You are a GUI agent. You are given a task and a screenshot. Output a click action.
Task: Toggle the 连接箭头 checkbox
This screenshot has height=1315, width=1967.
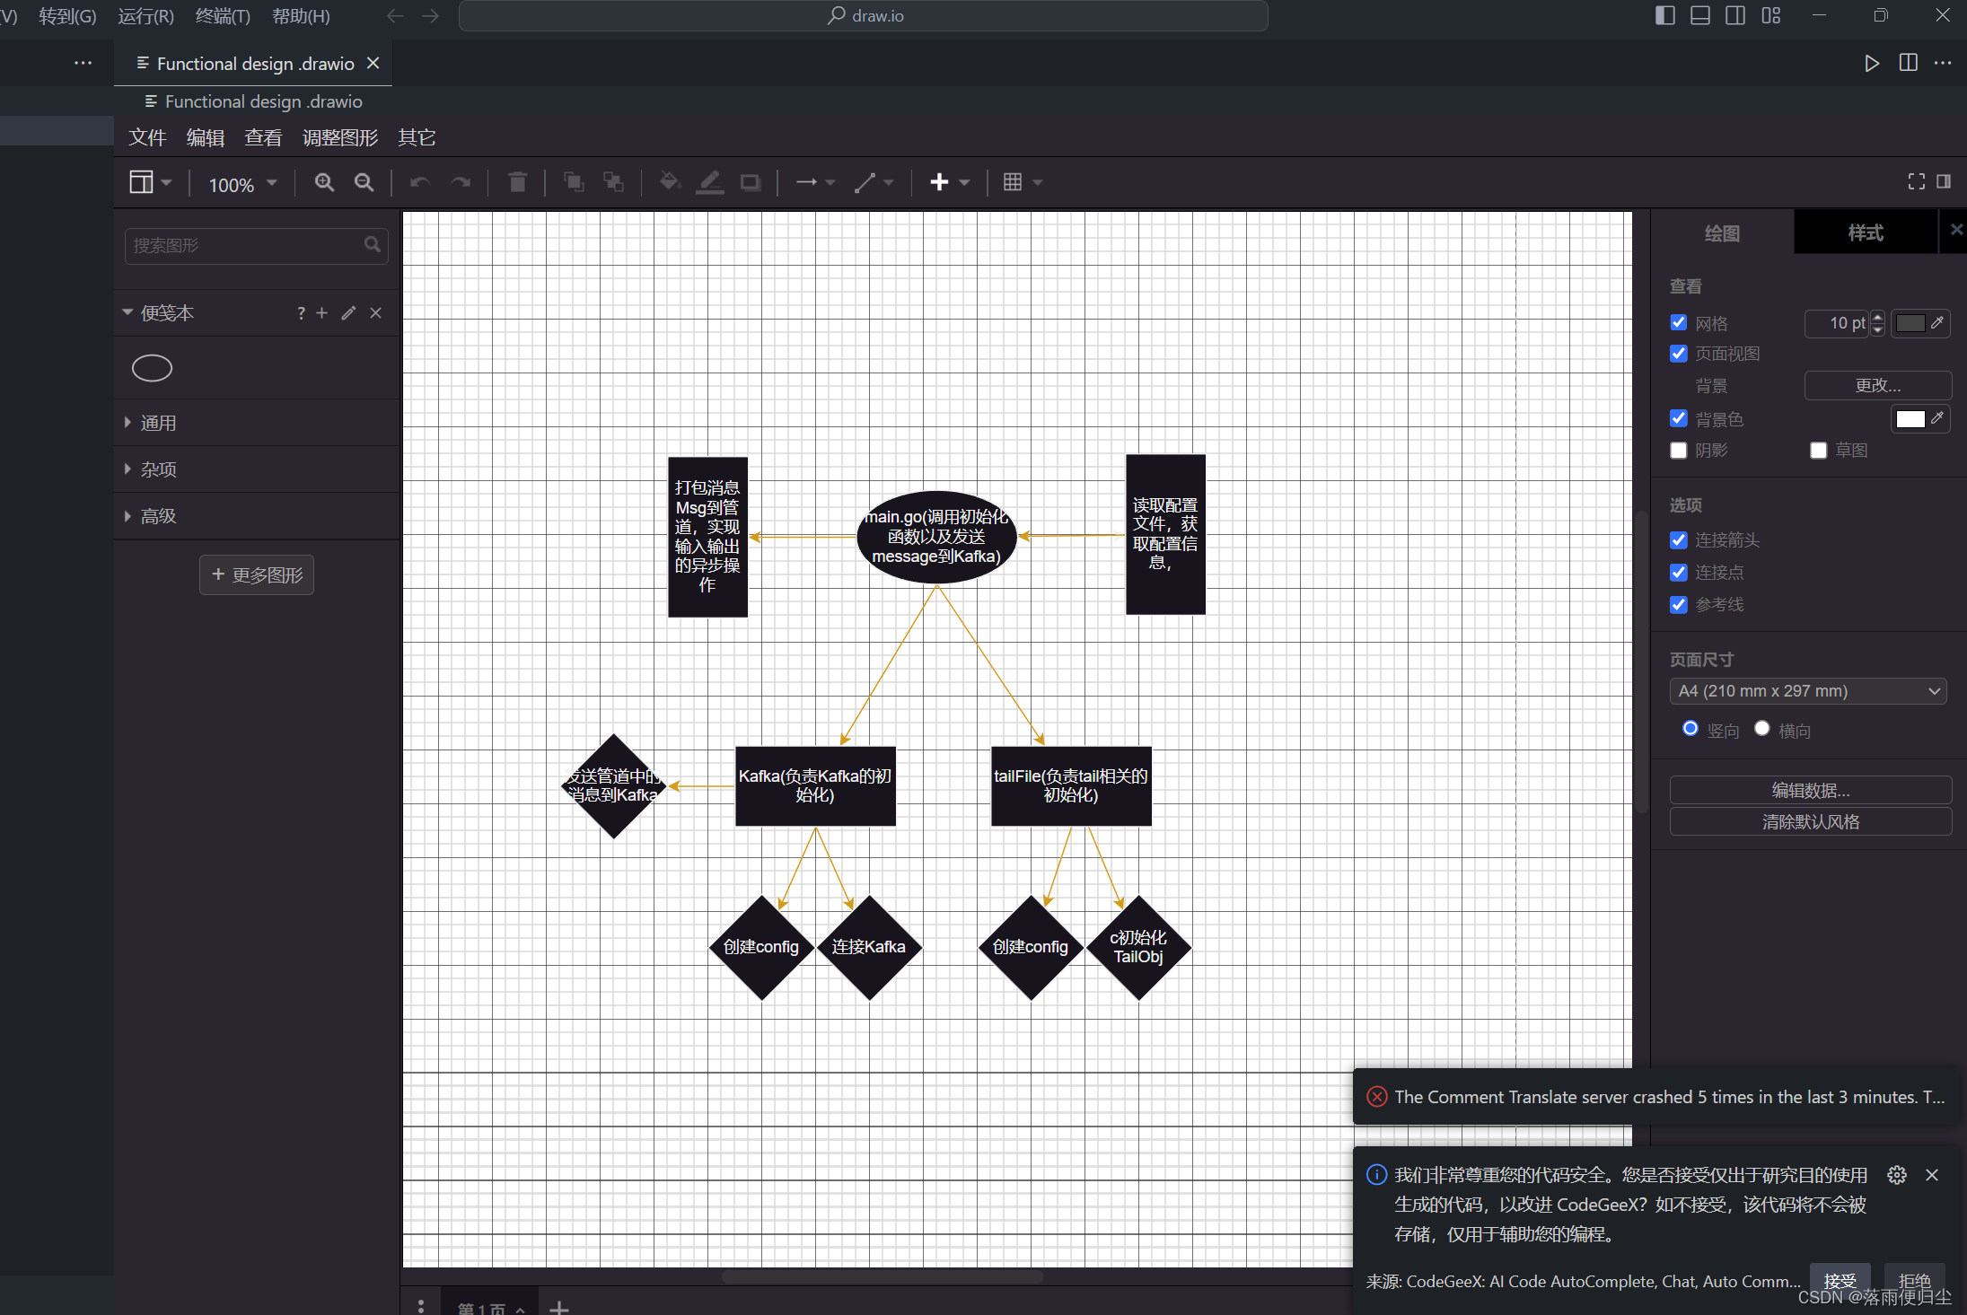1679,540
